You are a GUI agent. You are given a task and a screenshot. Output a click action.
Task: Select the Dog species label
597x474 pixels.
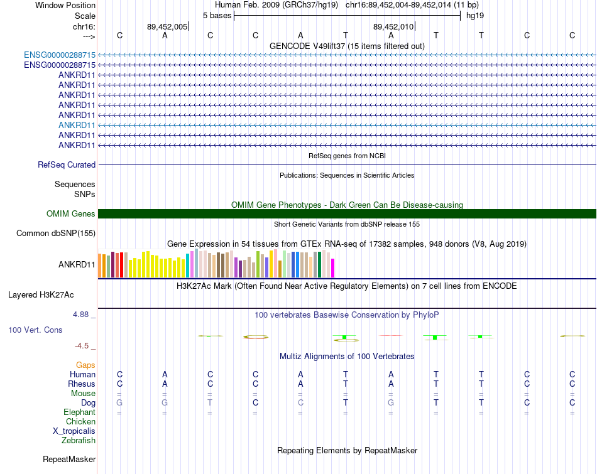tap(88, 402)
